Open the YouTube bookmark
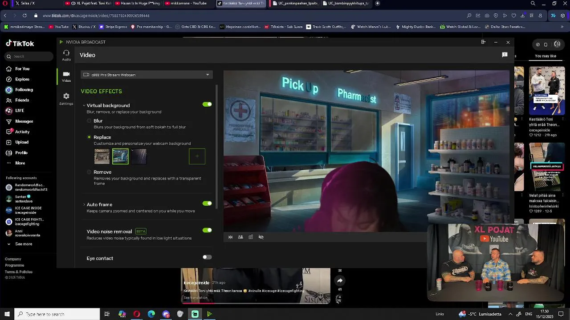Image resolution: width=570 pixels, height=320 pixels. point(59,27)
